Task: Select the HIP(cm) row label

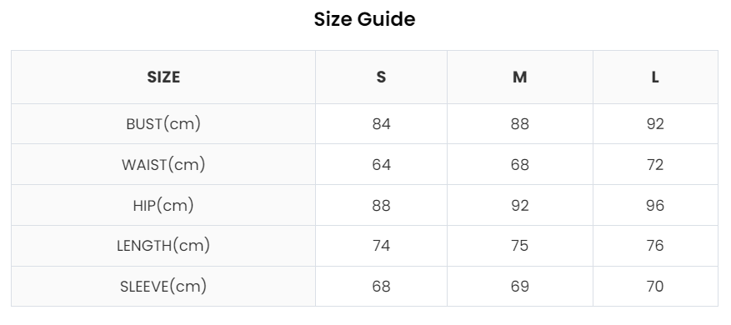Action: [163, 205]
